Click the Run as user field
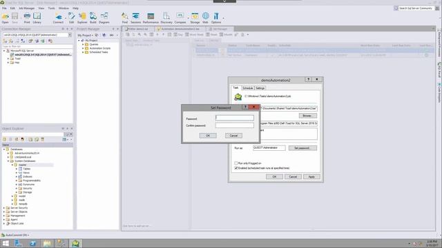 pyautogui.click(x=269, y=148)
